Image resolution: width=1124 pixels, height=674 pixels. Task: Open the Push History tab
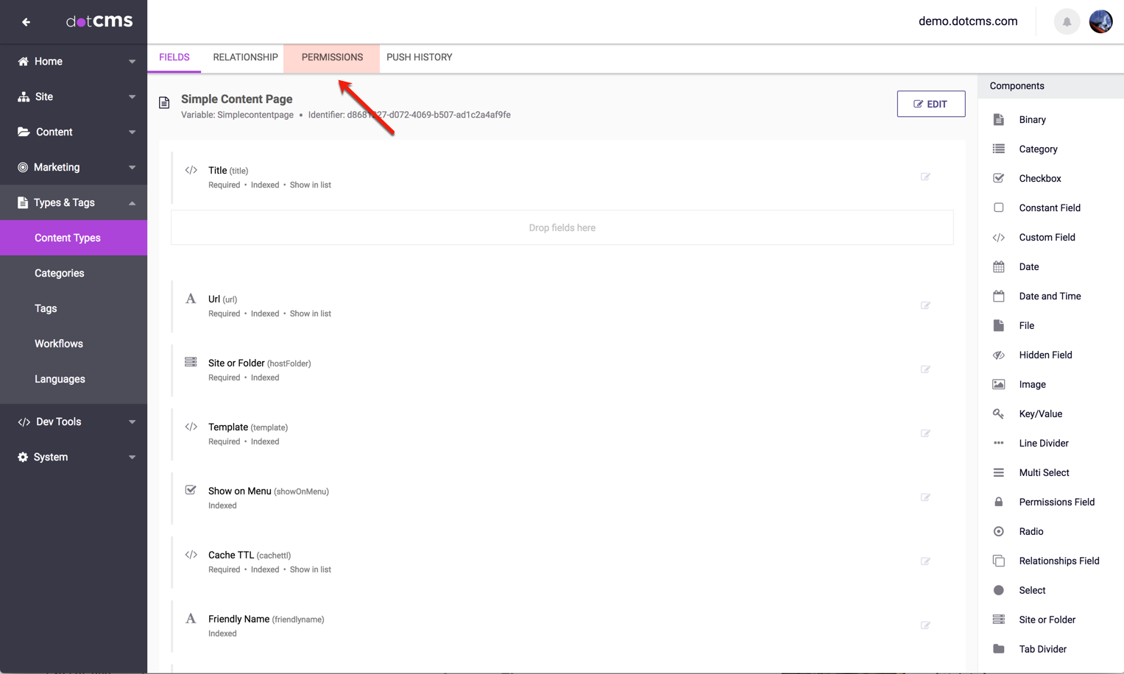[x=419, y=57]
